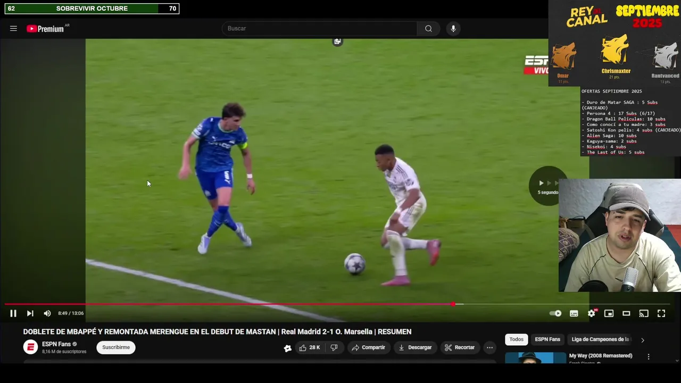Switch to miniplayer mode
This screenshot has width=681, height=383.
(x=609, y=313)
